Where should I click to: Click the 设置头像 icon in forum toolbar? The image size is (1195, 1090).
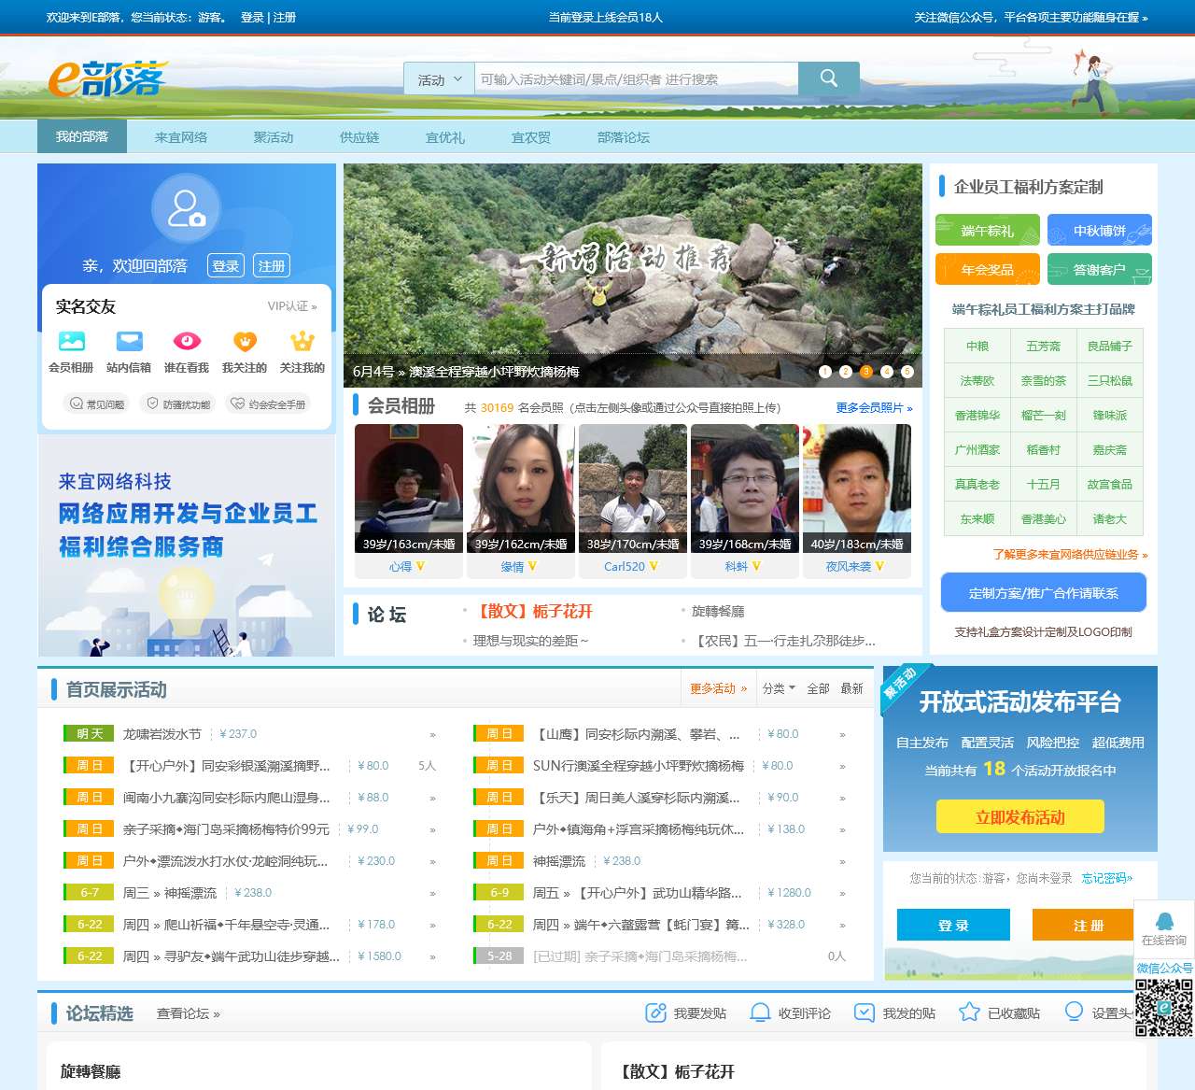click(x=1074, y=1012)
